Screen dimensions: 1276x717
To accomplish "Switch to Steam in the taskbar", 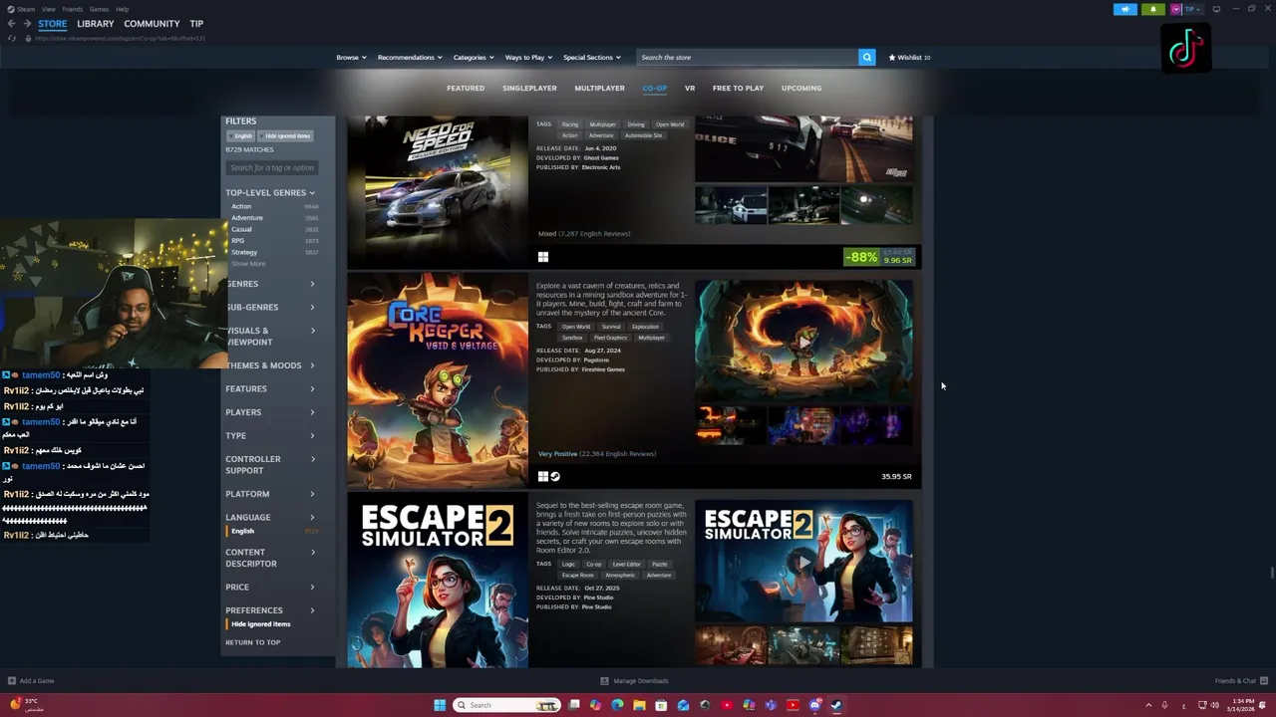I will (836, 705).
